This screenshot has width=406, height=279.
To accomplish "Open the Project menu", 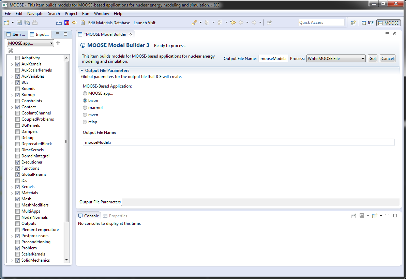I will (71, 14).
